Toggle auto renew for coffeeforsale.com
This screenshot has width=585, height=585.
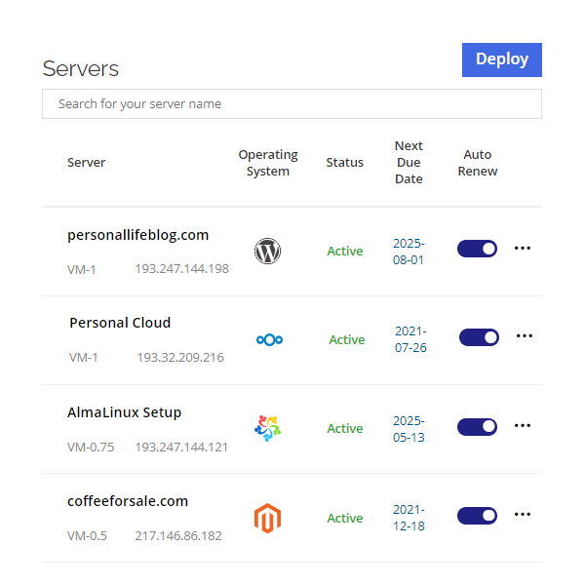[x=478, y=515]
